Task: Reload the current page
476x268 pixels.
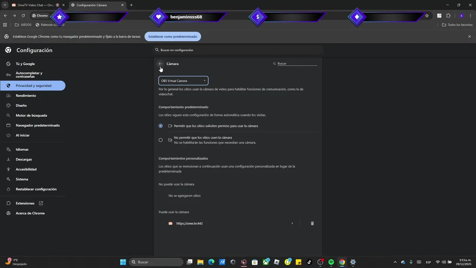Action: [x=23, y=16]
